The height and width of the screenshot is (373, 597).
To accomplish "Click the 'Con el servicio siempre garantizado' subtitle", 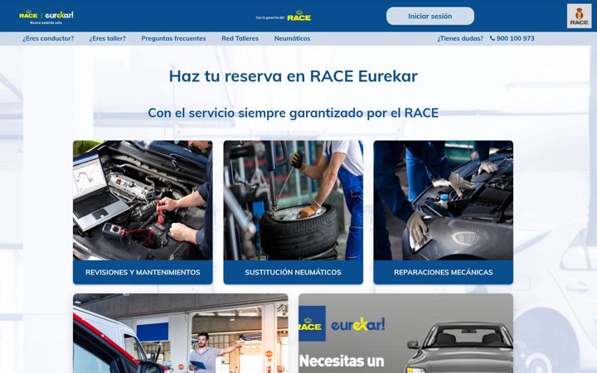I will 294,113.
